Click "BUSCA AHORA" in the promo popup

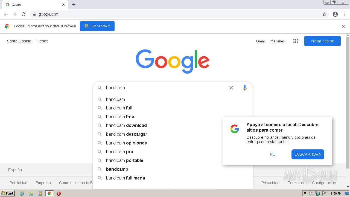click(308, 154)
